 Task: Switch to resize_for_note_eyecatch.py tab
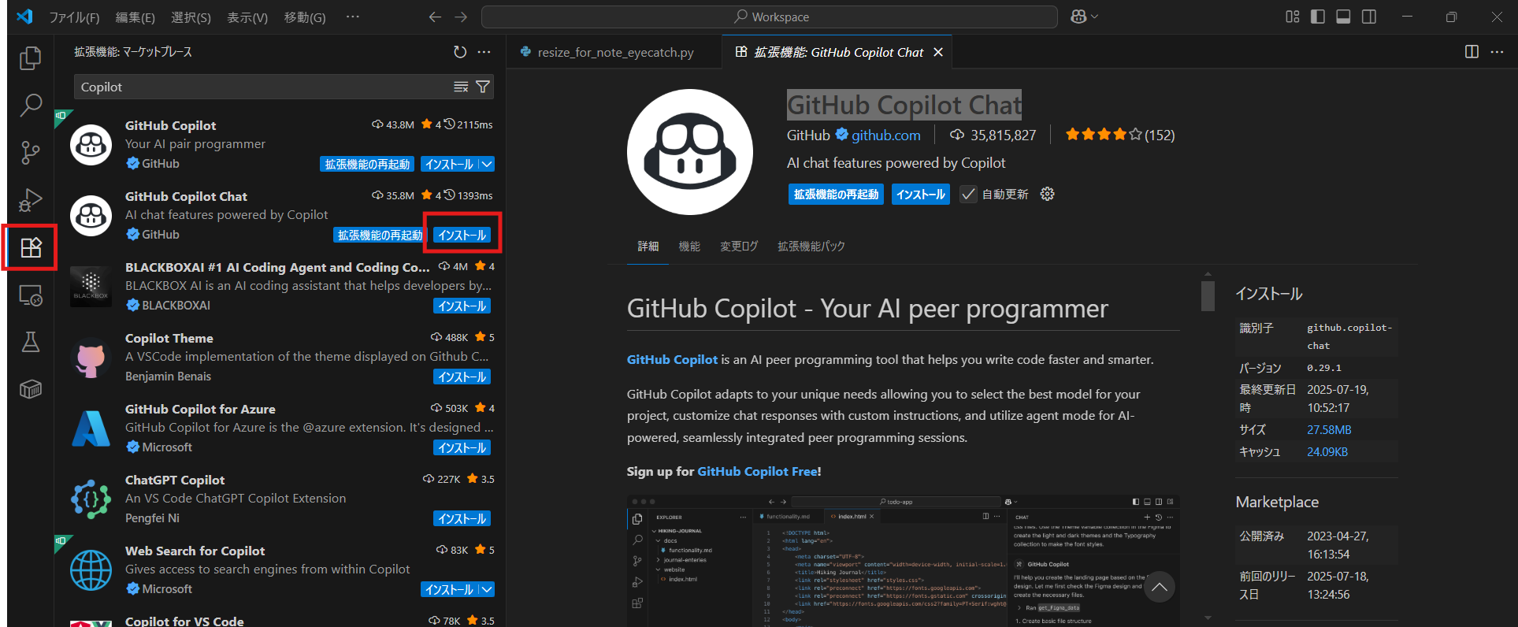615,52
